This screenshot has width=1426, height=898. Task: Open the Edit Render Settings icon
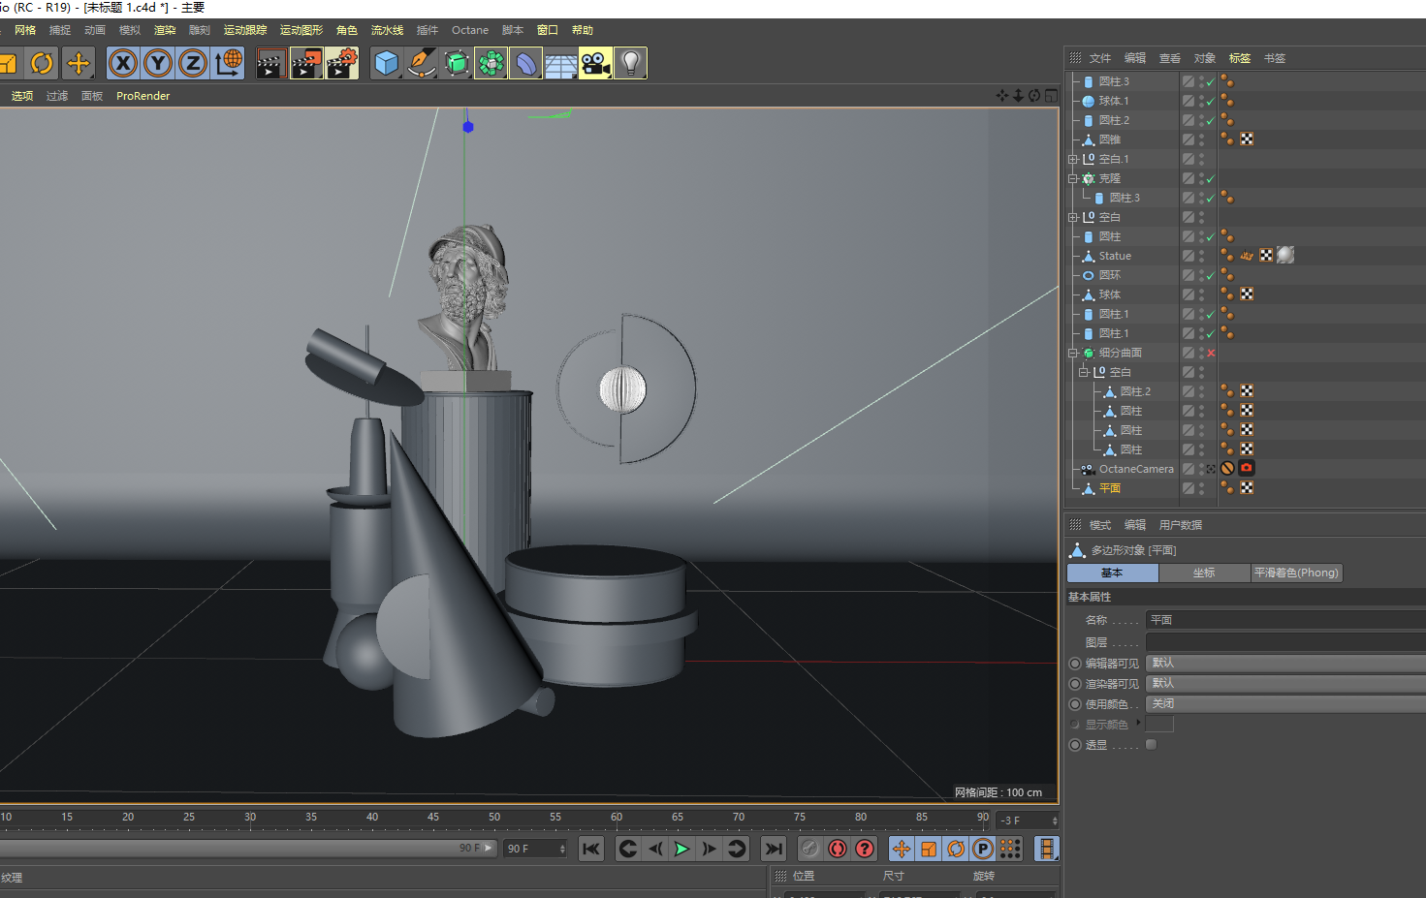[341, 64]
